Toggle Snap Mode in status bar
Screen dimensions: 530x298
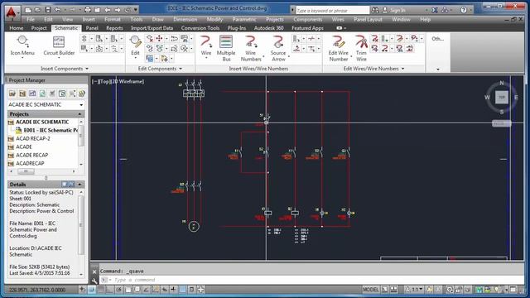click(92, 290)
